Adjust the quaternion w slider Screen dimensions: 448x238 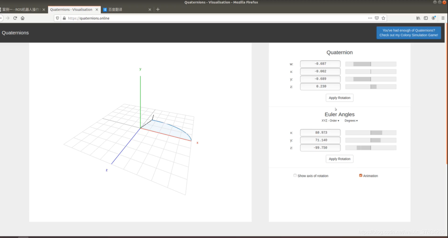click(x=371, y=64)
